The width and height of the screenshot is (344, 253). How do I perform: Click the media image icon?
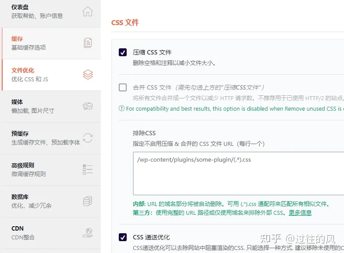(88, 106)
